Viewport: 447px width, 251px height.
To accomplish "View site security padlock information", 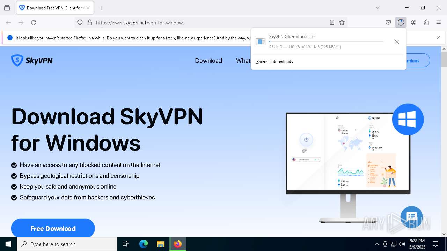I will click(90, 23).
